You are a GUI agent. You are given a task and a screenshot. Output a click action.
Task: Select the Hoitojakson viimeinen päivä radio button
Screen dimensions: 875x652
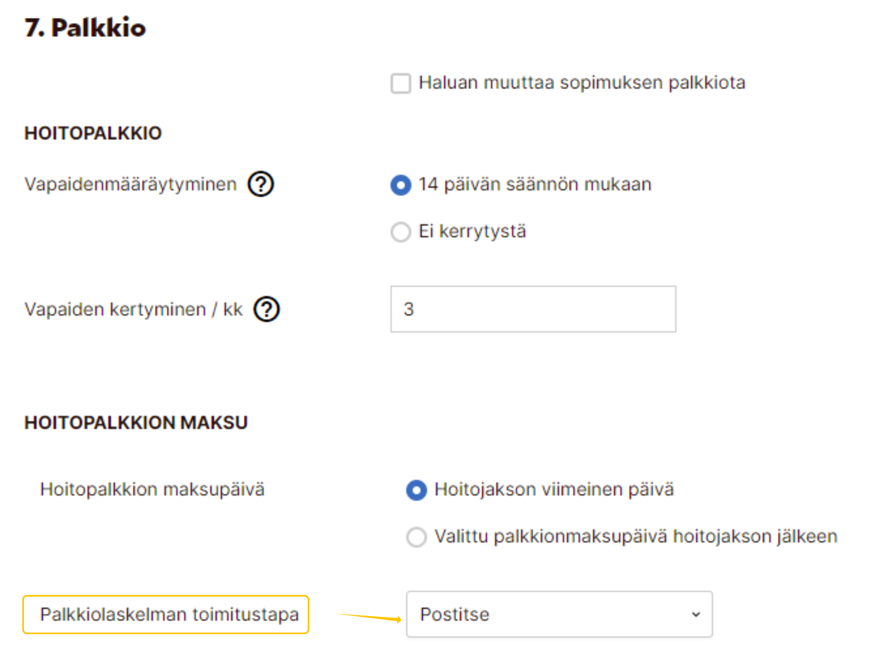tap(416, 490)
